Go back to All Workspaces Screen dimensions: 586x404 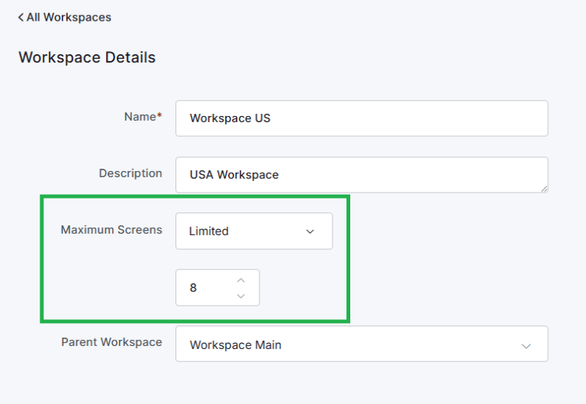[65, 18]
